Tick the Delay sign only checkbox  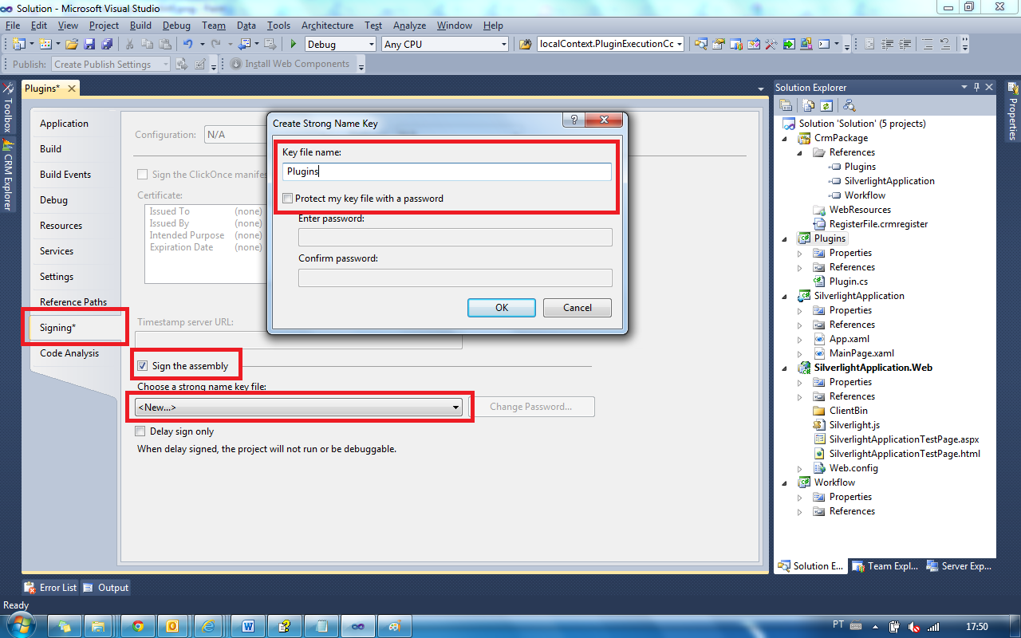pos(141,431)
